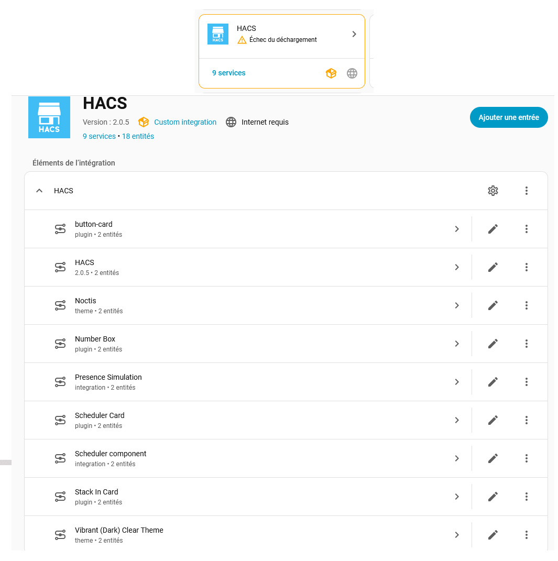558x561 pixels.
Task: Open Vibrant (Dark) Clear Theme overflow menu
Action: tap(526, 535)
